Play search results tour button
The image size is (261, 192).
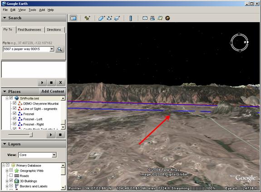42,82
